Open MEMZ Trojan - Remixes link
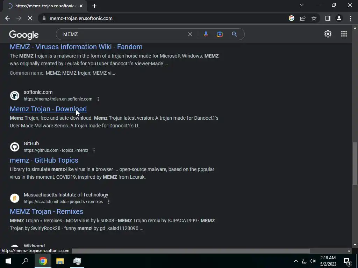The image size is (358, 268). [x=46, y=211]
